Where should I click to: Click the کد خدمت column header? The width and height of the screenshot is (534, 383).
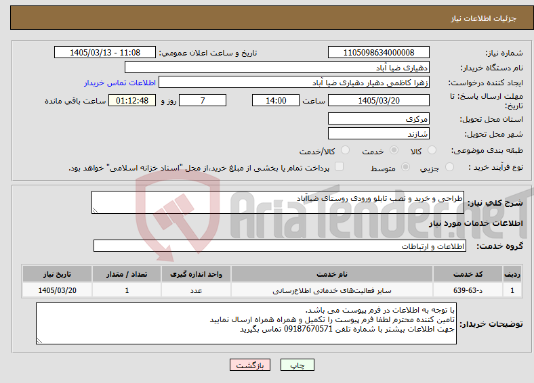point(468,274)
